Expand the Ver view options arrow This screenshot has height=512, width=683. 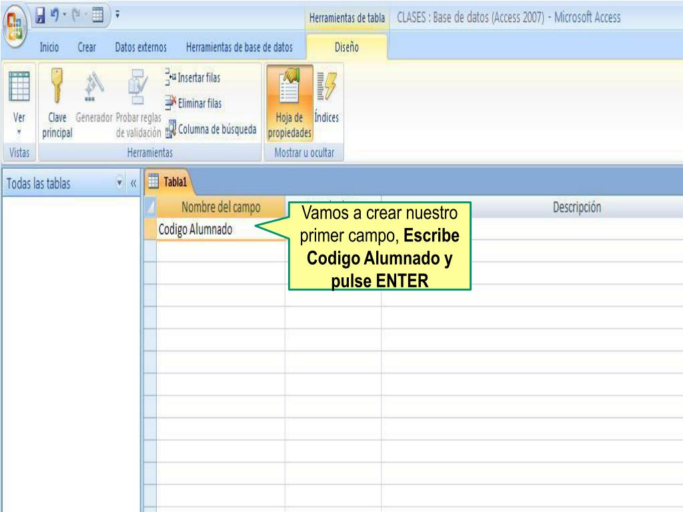click(x=19, y=131)
